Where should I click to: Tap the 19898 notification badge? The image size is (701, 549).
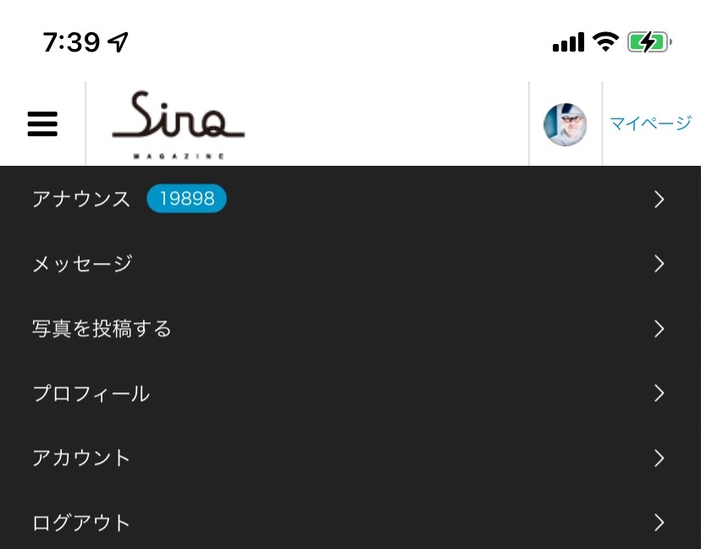[x=187, y=198]
